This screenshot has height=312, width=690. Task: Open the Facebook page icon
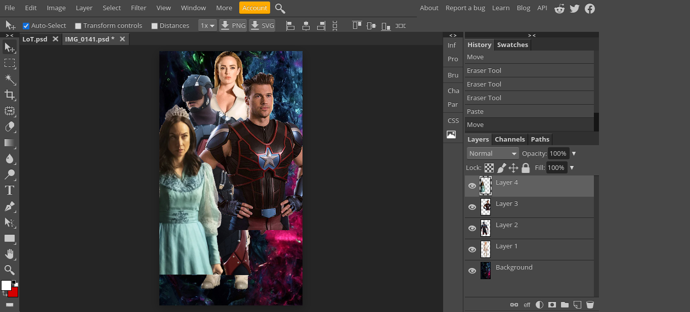click(590, 8)
